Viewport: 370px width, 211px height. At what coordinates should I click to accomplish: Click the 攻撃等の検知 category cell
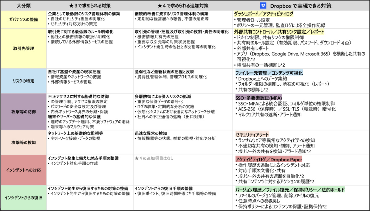[23, 142]
